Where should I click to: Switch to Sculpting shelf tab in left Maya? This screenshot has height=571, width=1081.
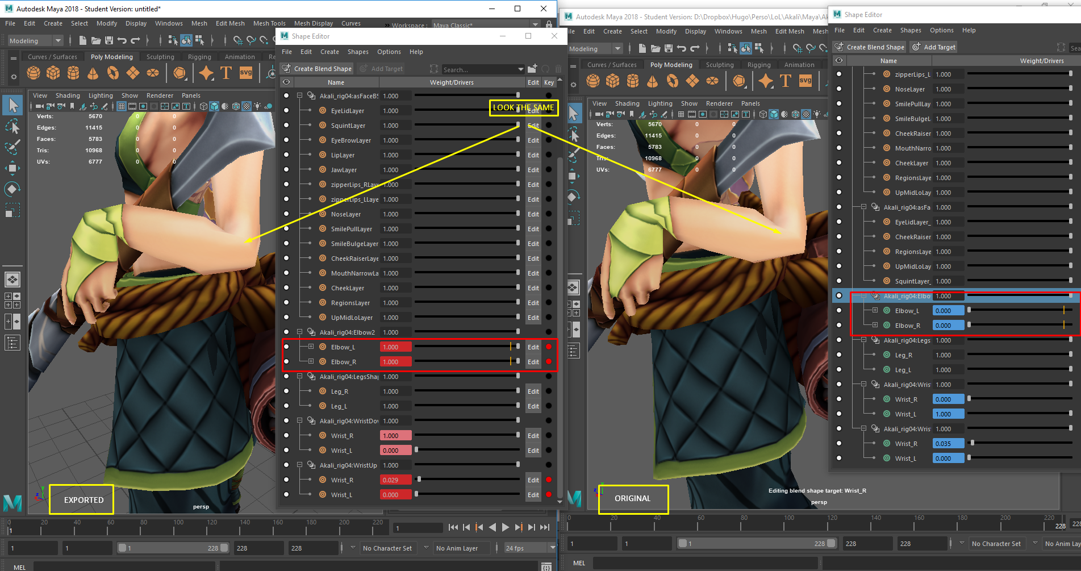[x=160, y=57]
